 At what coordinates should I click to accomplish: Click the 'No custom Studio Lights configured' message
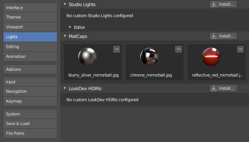[100, 16]
